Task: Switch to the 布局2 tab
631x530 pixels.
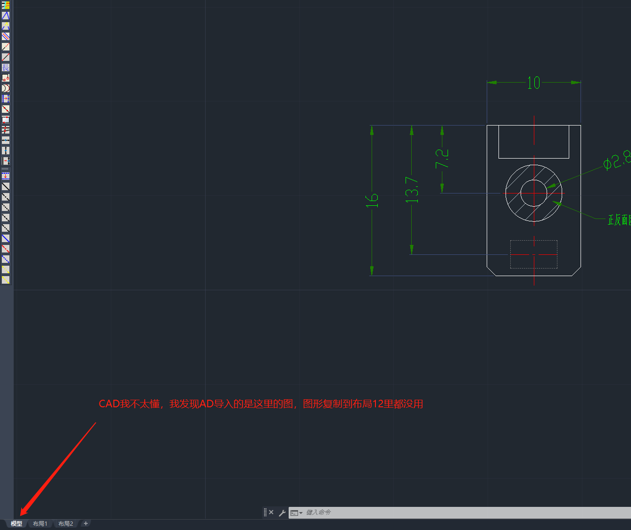Action: (x=66, y=523)
